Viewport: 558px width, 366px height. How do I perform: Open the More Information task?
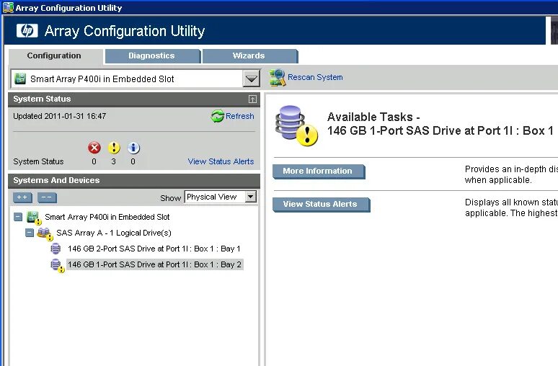point(319,171)
